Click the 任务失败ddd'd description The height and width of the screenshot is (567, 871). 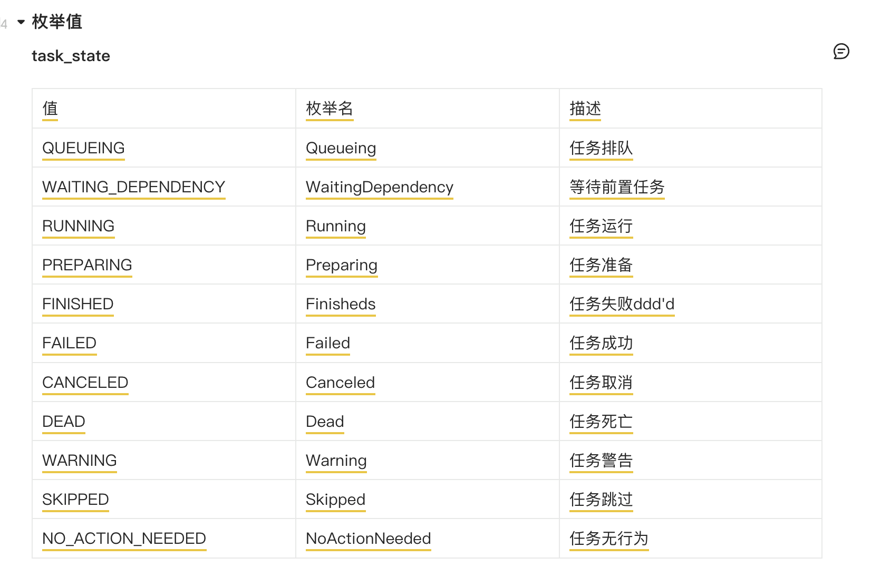(622, 304)
